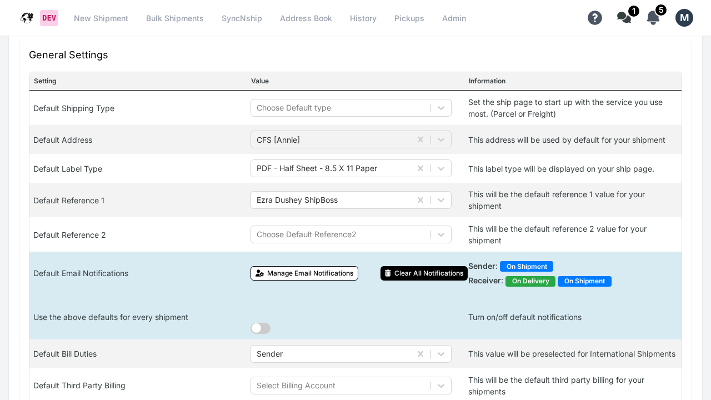Open the messages chat icon showing 1
Viewport: 711px width, 400px height.
click(x=623, y=18)
